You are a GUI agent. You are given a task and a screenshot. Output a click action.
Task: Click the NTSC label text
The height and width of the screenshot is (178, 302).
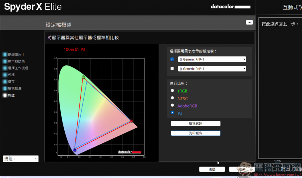pos(183,98)
